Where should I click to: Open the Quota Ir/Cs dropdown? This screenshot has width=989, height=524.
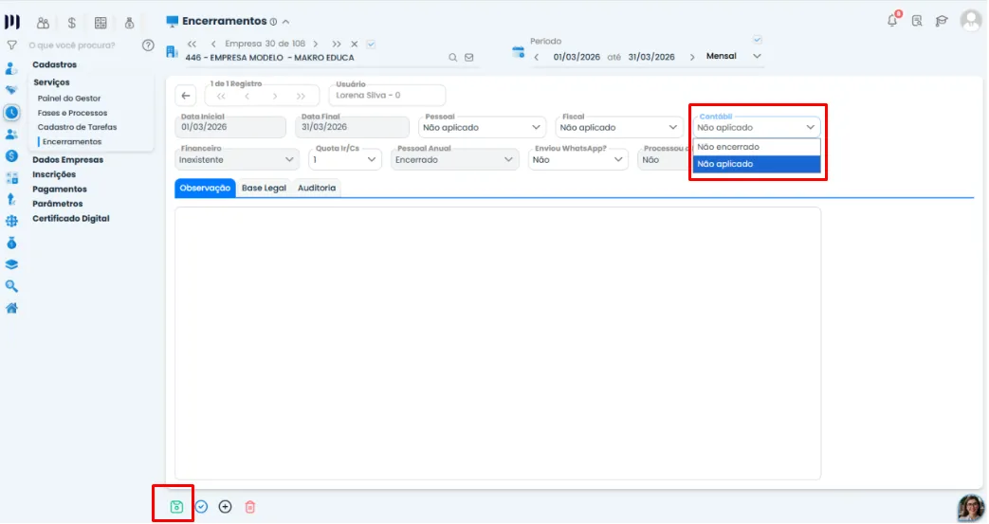[346, 159]
